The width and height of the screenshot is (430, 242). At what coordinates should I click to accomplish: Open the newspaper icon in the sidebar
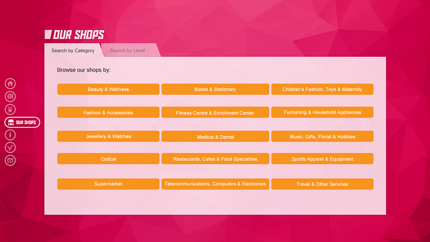pyautogui.click(x=10, y=96)
